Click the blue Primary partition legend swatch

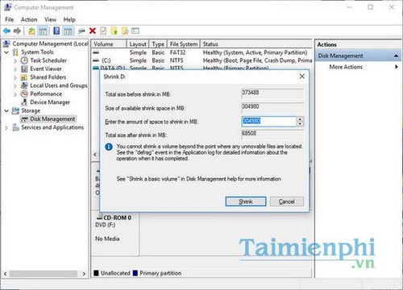coord(135,273)
